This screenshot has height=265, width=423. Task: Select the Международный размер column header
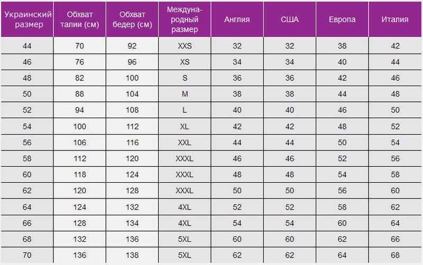click(185, 20)
